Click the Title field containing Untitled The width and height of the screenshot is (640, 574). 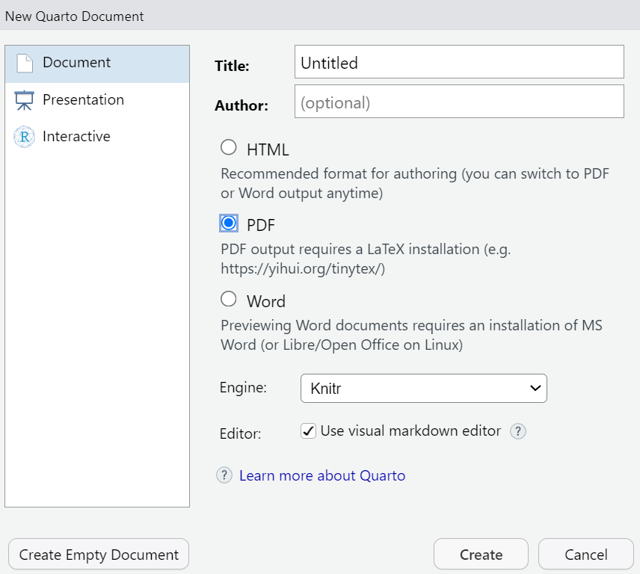[x=458, y=63]
